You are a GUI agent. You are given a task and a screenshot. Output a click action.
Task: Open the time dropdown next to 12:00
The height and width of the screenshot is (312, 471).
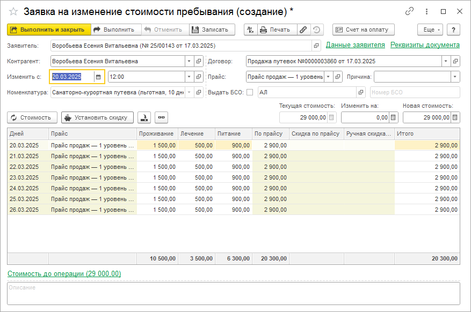tap(189, 77)
